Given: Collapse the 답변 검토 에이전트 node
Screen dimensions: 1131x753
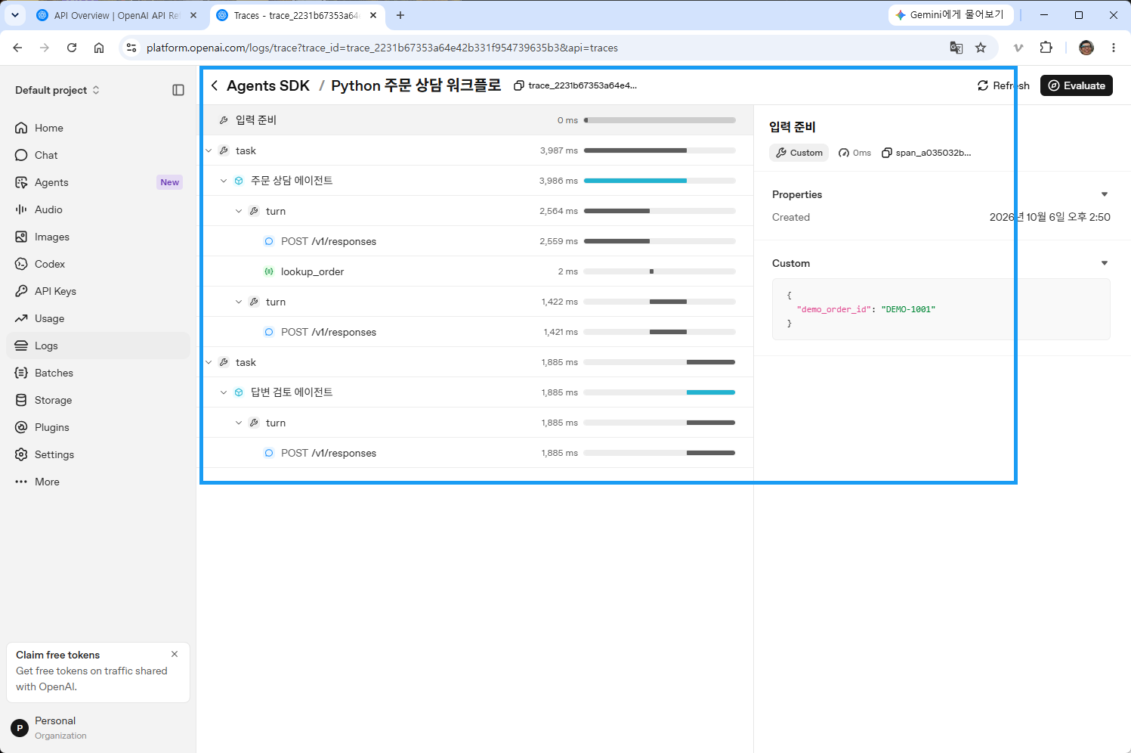Looking at the screenshot, I should click(x=224, y=392).
